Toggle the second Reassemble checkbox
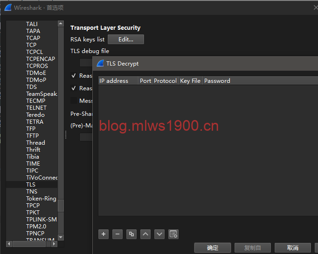Screen dimensions: 318x254 74,88
